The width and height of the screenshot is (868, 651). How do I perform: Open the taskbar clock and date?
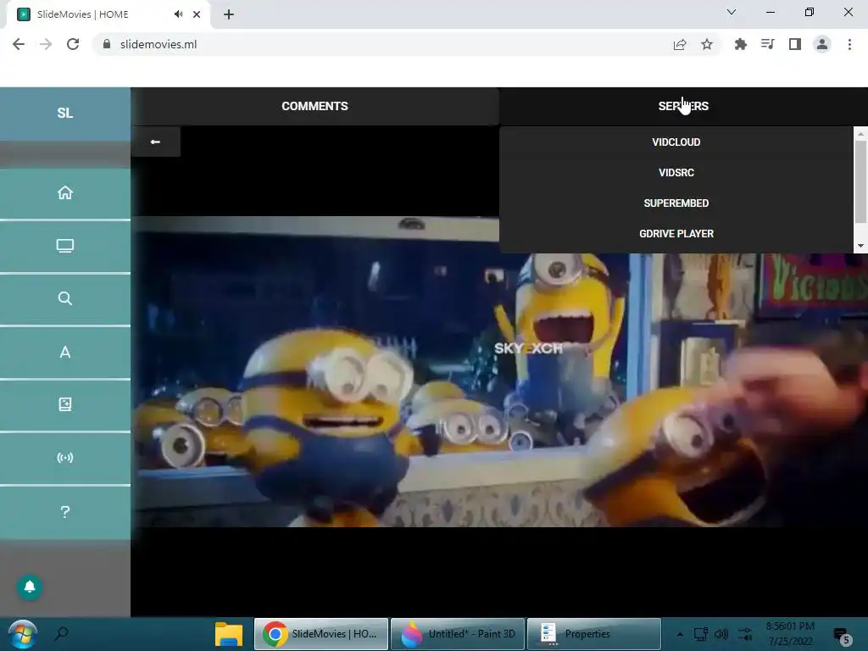[790, 634]
